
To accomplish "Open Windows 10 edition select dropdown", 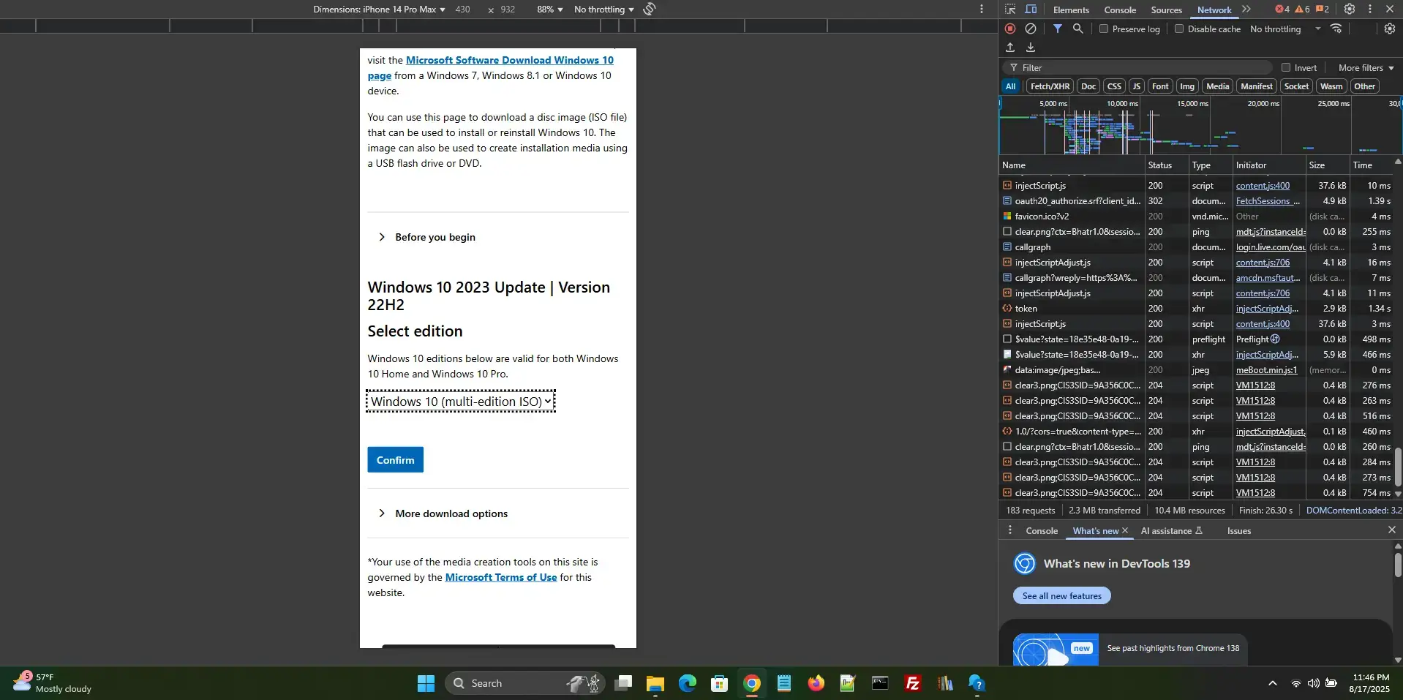I will tap(461, 401).
